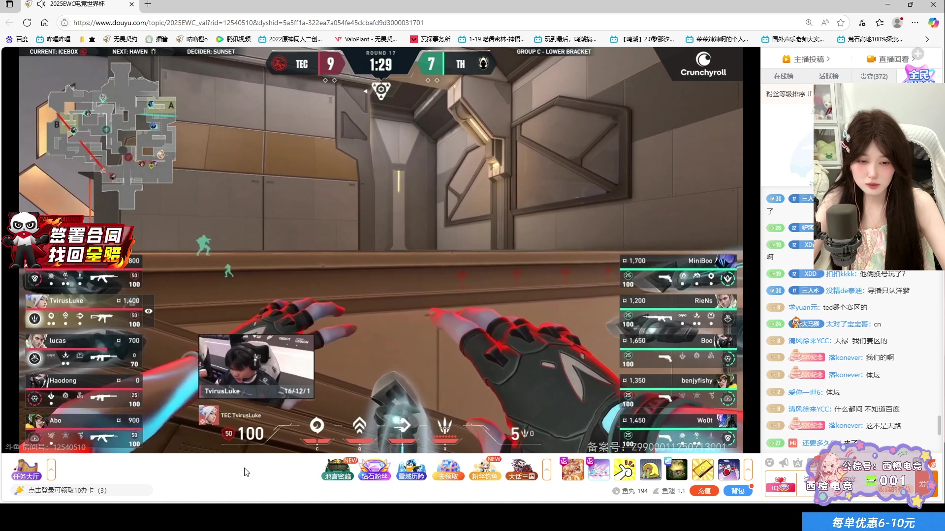Open 直播回看 section
The image size is (945, 531).
coord(891,59)
